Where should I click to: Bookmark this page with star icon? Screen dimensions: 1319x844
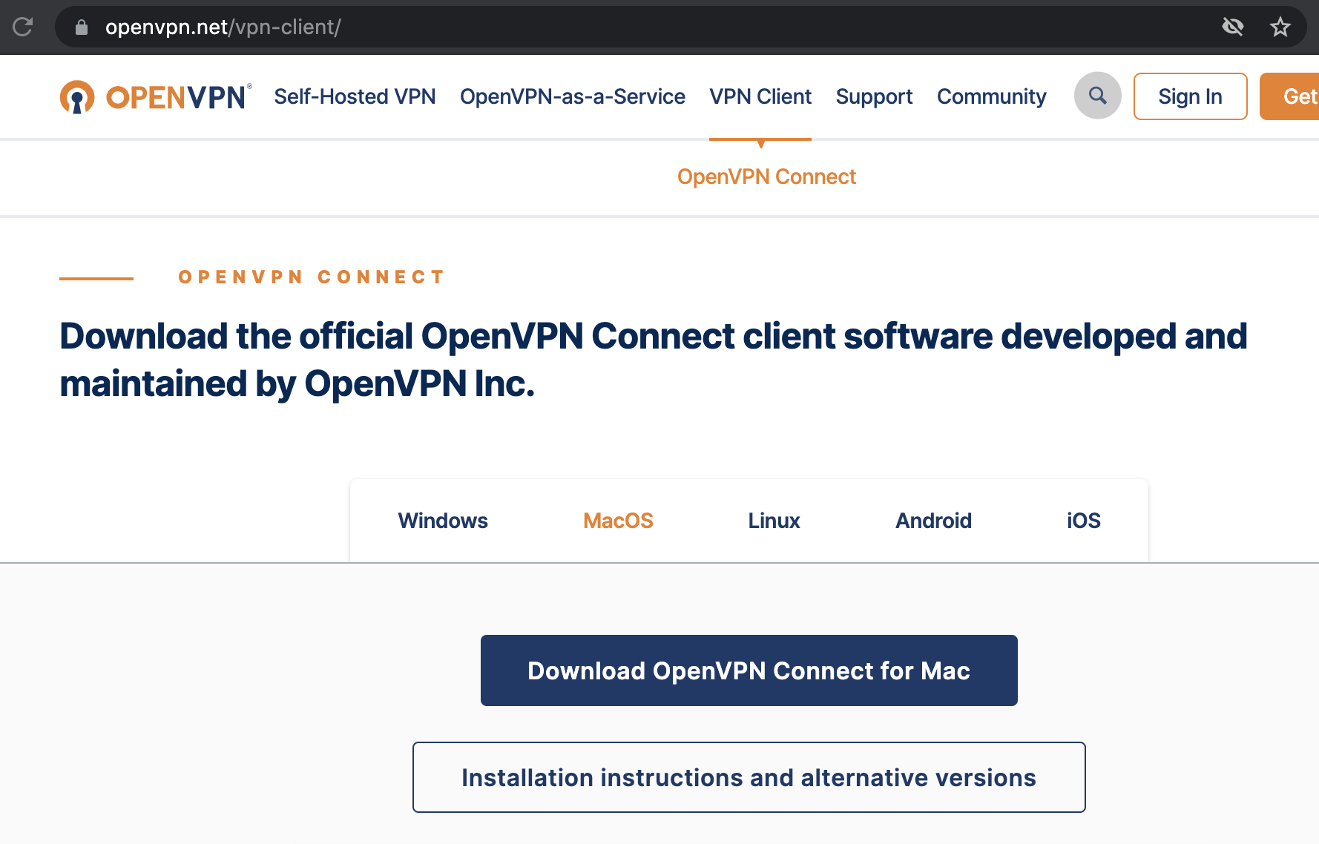[x=1280, y=27]
